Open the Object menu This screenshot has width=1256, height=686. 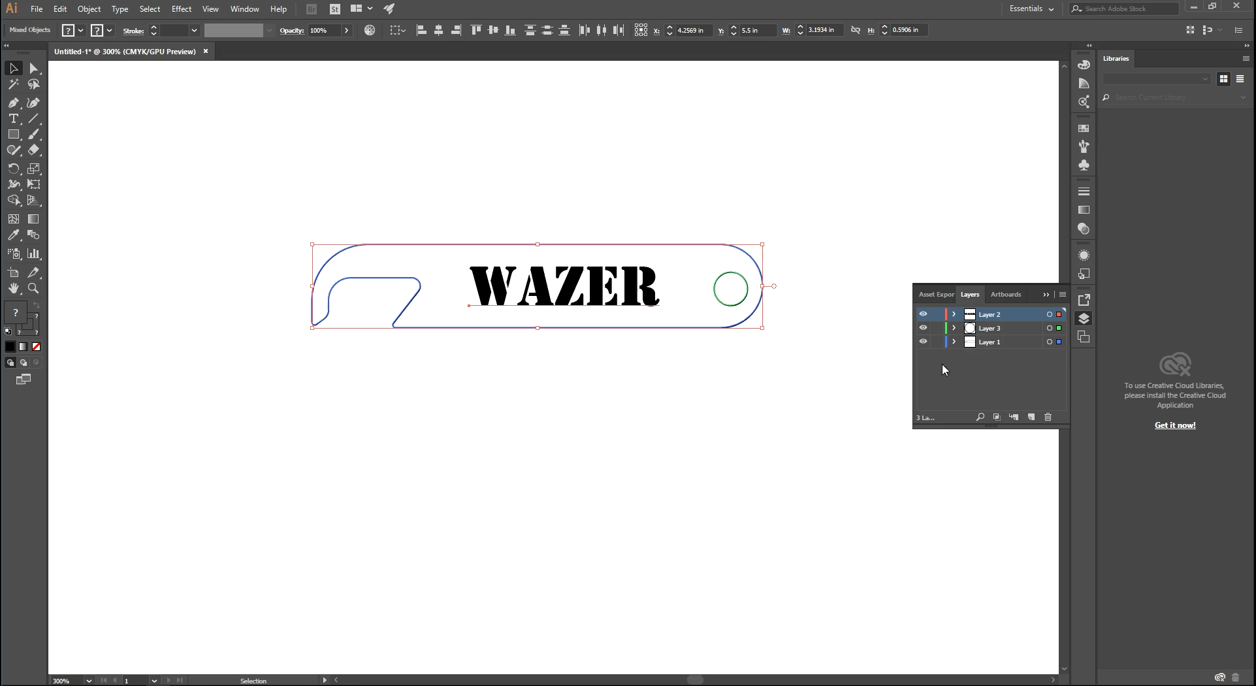(89, 8)
